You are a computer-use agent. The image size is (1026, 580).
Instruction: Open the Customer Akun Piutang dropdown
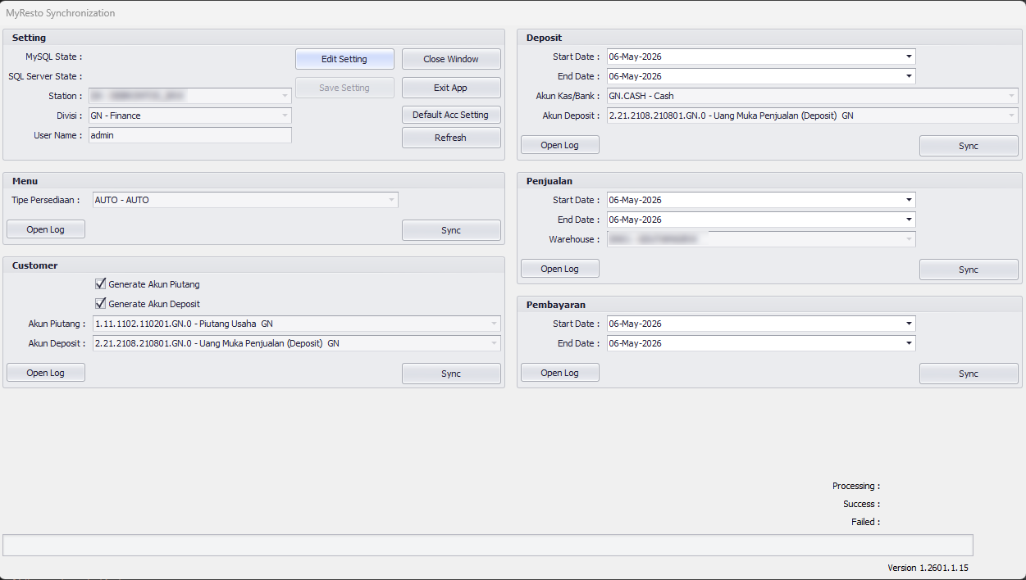click(x=495, y=324)
